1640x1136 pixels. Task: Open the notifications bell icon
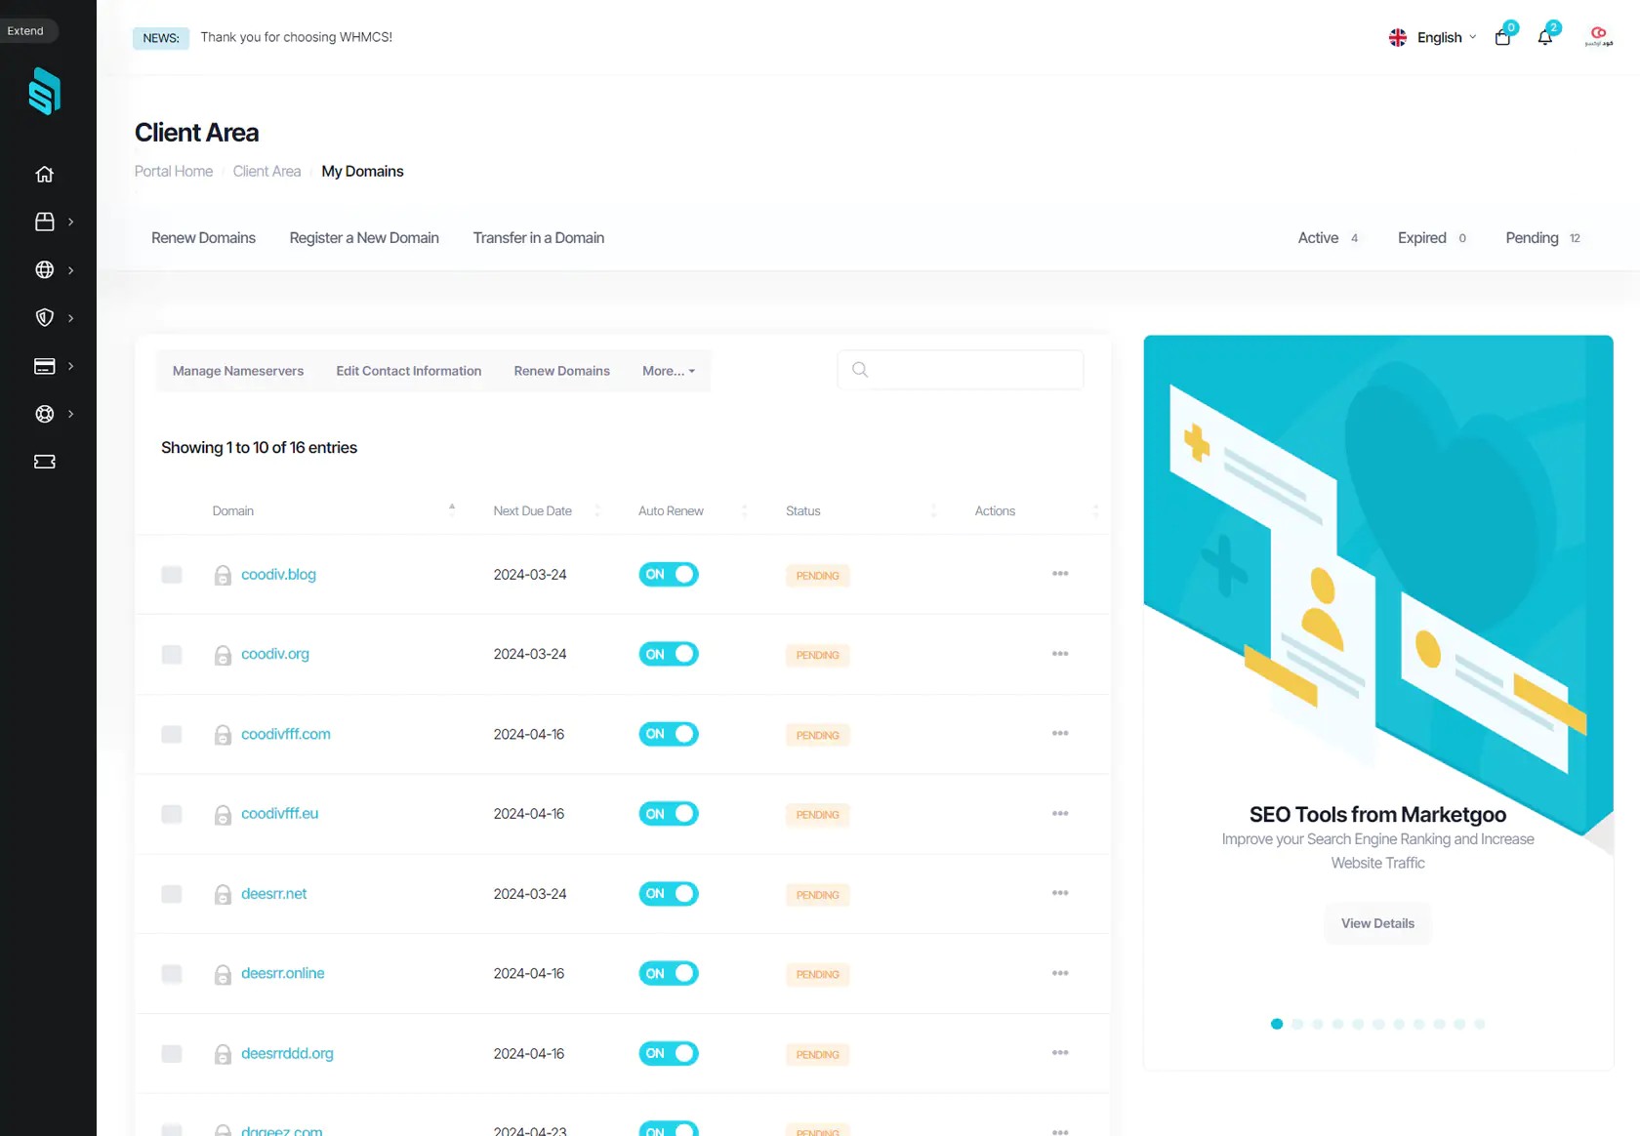point(1545,37)
